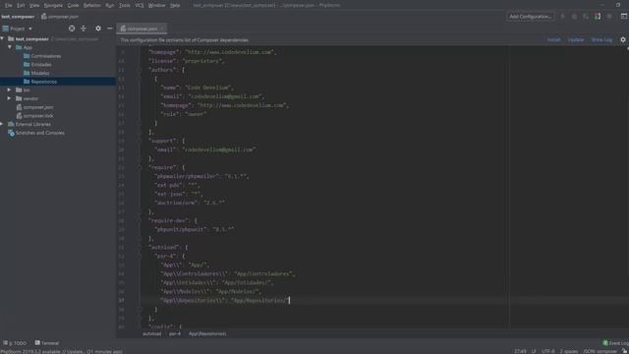Screen dimensions: 629x354
Task: Click the psr-4 breadcrumb below the editor
Action: 175,333
